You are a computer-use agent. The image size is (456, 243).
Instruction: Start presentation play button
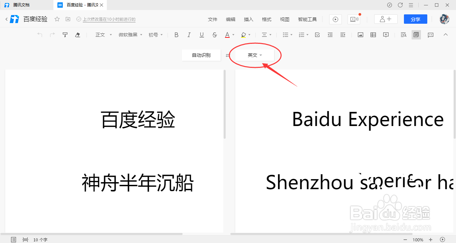click(x=335, y=19)
